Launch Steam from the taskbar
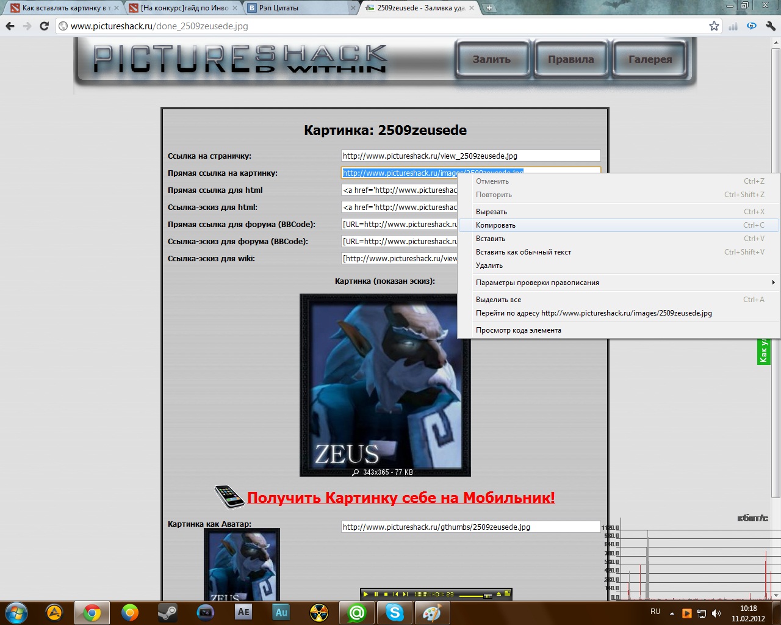This screenshot has height=625, width=781. click(167, 612)
